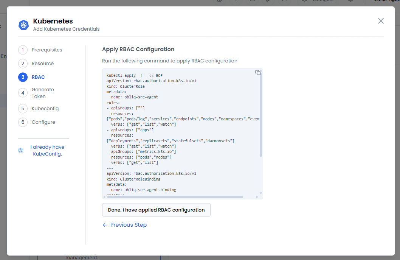
Task: Go back via Previous Step link
Action: click(x=128, y=225)
